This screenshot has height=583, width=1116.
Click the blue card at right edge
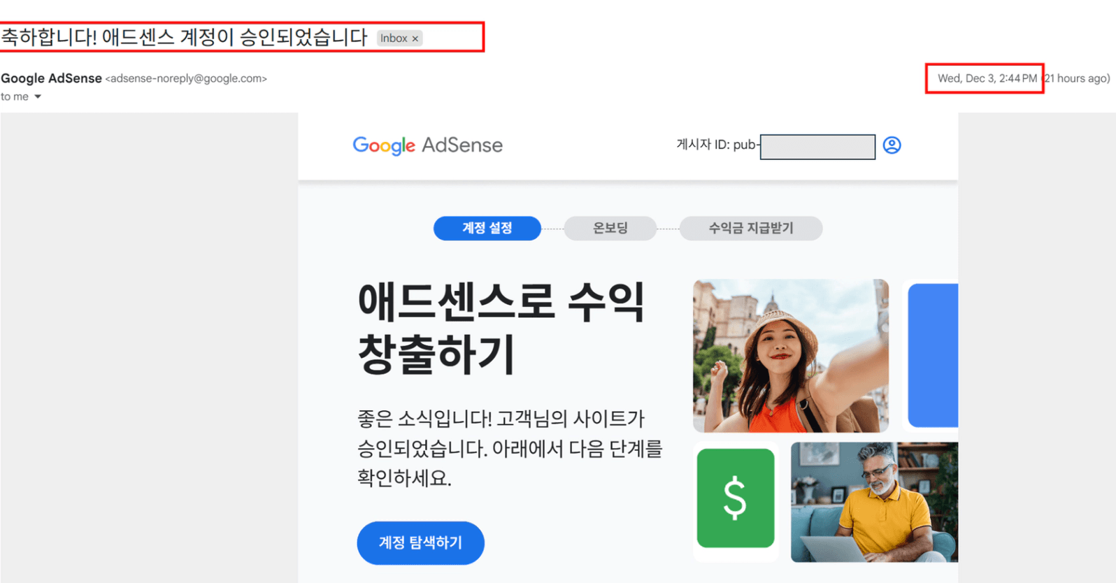tap(933, 356)
